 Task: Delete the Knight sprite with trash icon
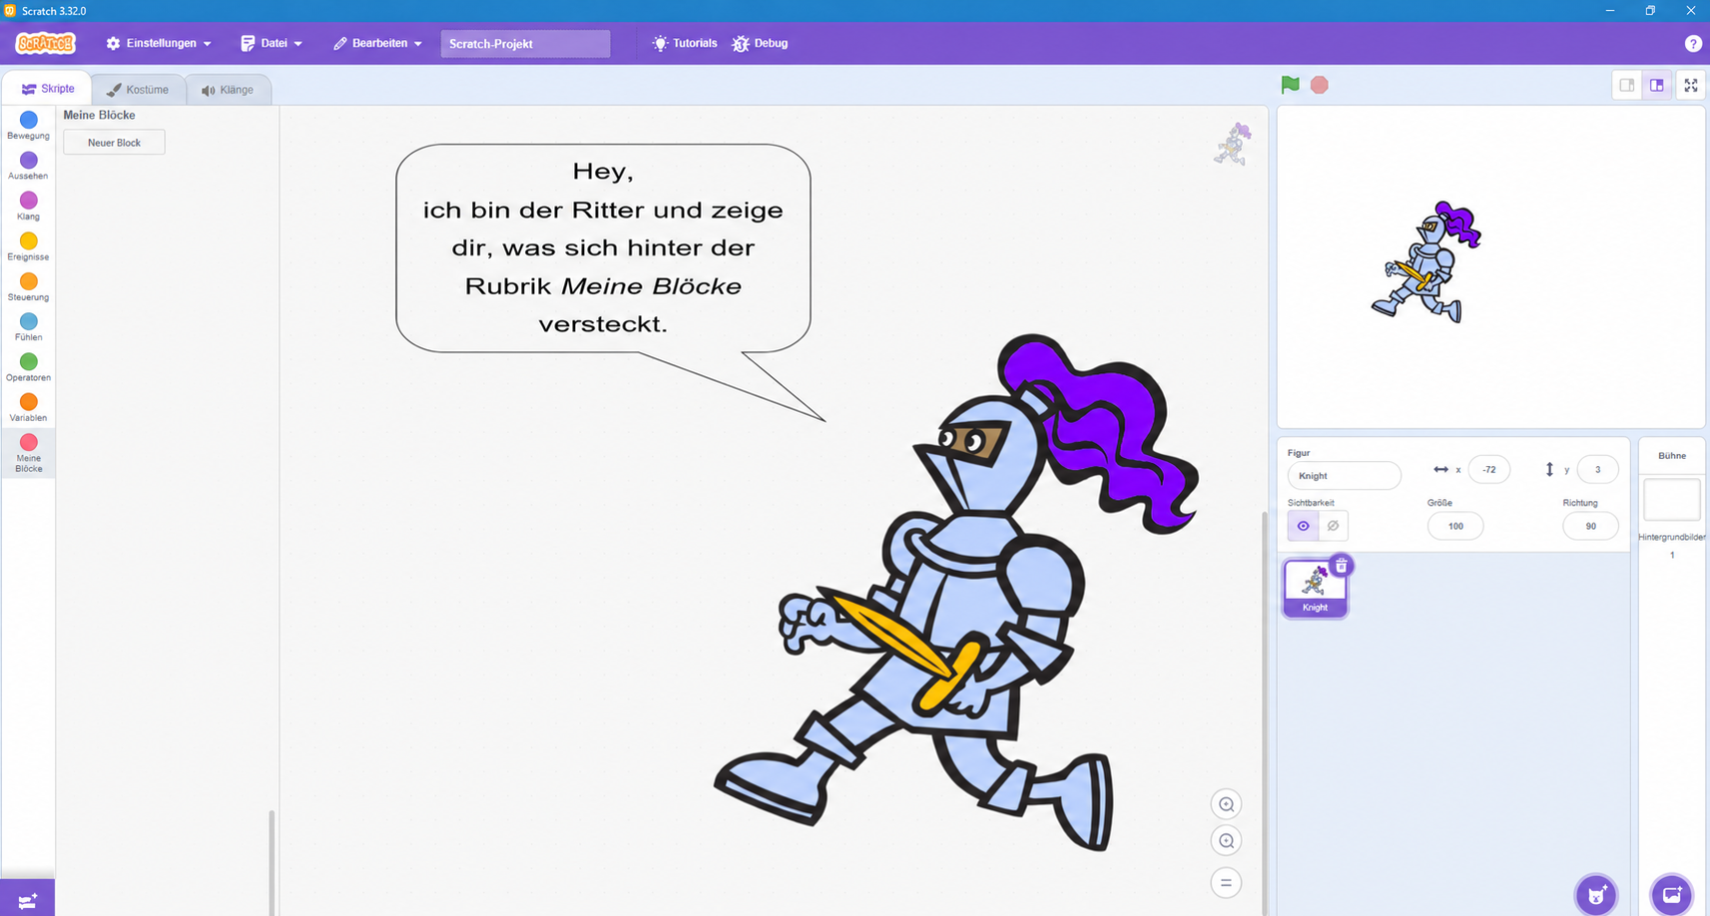pos(1341,566)
